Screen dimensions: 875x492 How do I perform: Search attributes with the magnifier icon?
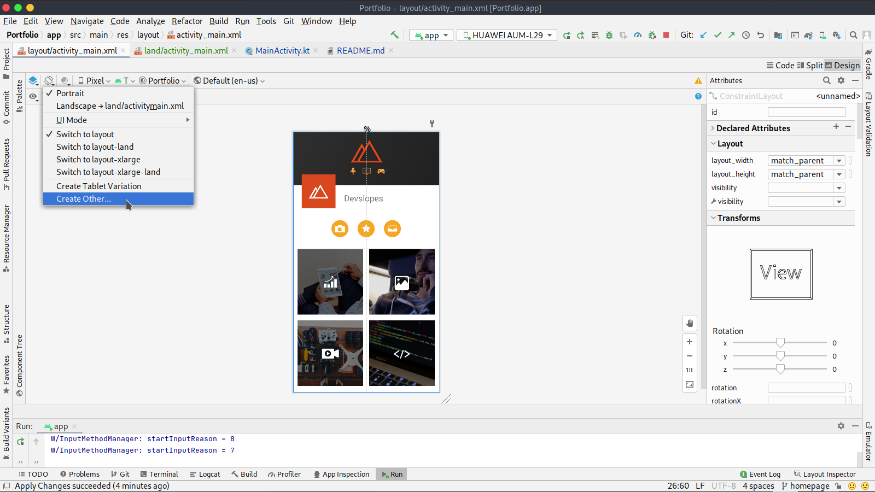pos(827,80)
